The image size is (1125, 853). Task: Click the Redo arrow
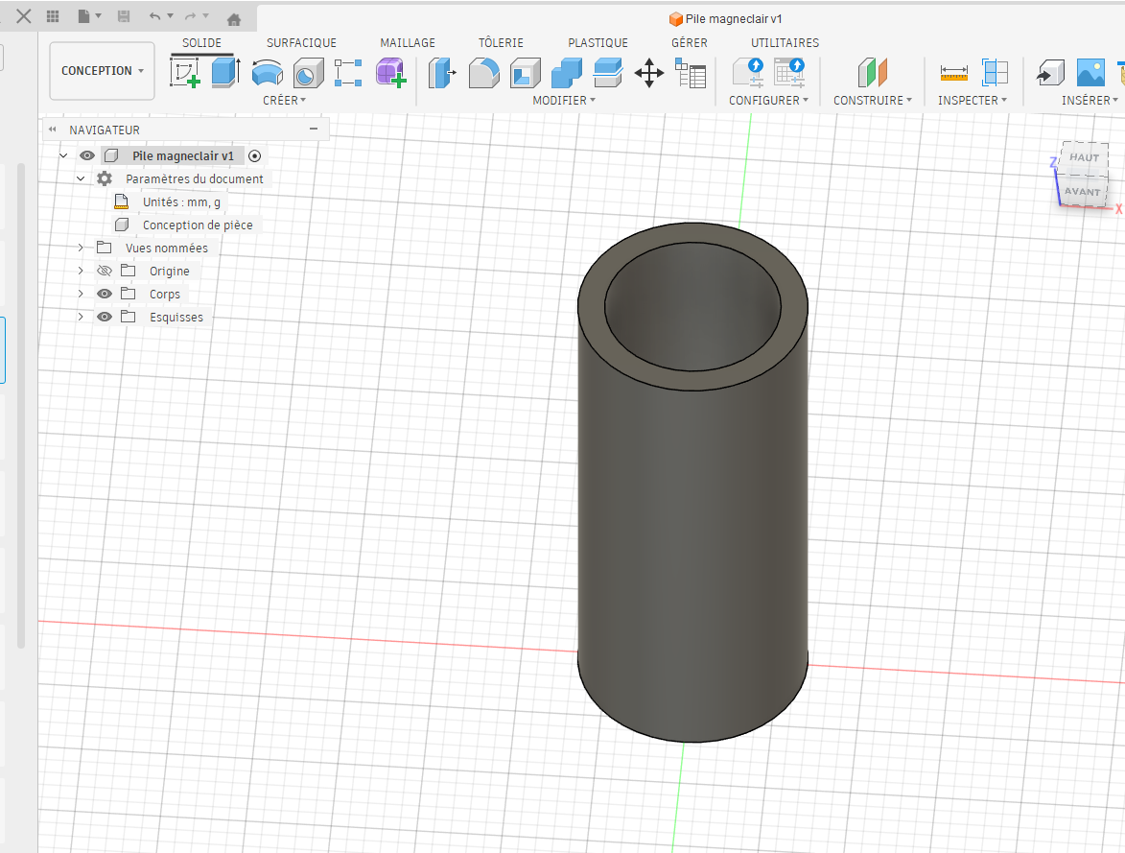[190, 15]
